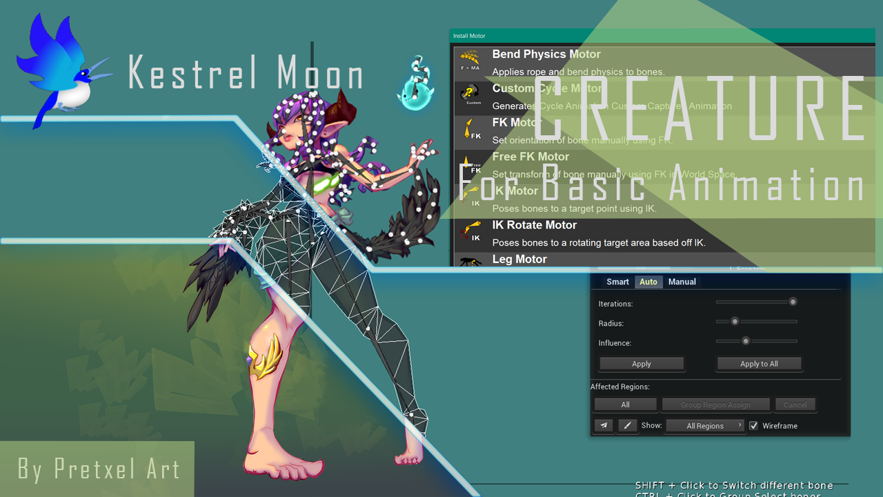Image resolution: width=883 pixels, height=497 pixels.
Task: Click the Group Region Assign button
Action: [x=715, y=405]
